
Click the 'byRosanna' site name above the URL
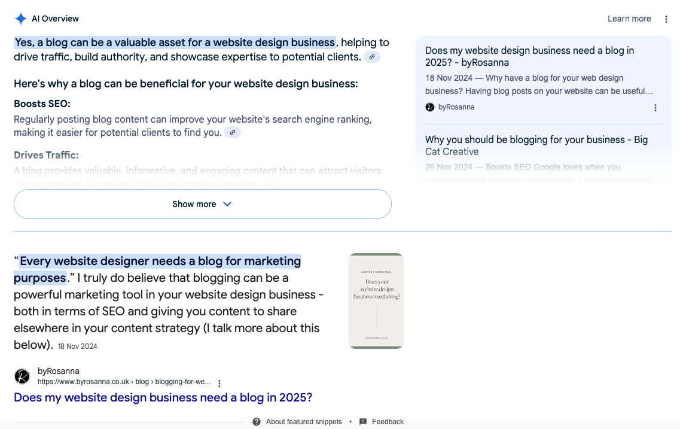[59, 372]
